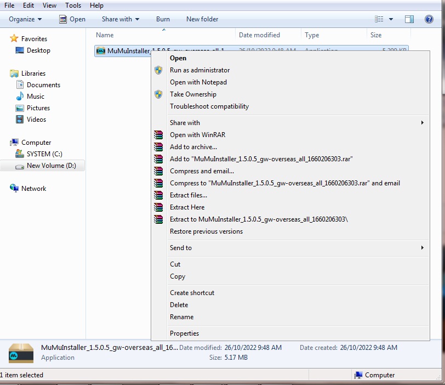Click the shield icon beside Run as administrator

pos(158,70)
